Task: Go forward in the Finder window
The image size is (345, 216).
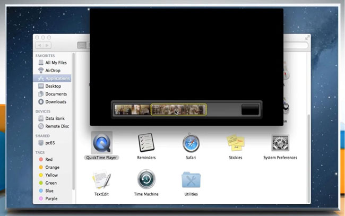Action: tap(47, 45)
